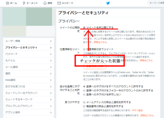Select 画像へのタグ付けを許可しない radio
Screen dimensions: 164x118
[x=84, y=94]
